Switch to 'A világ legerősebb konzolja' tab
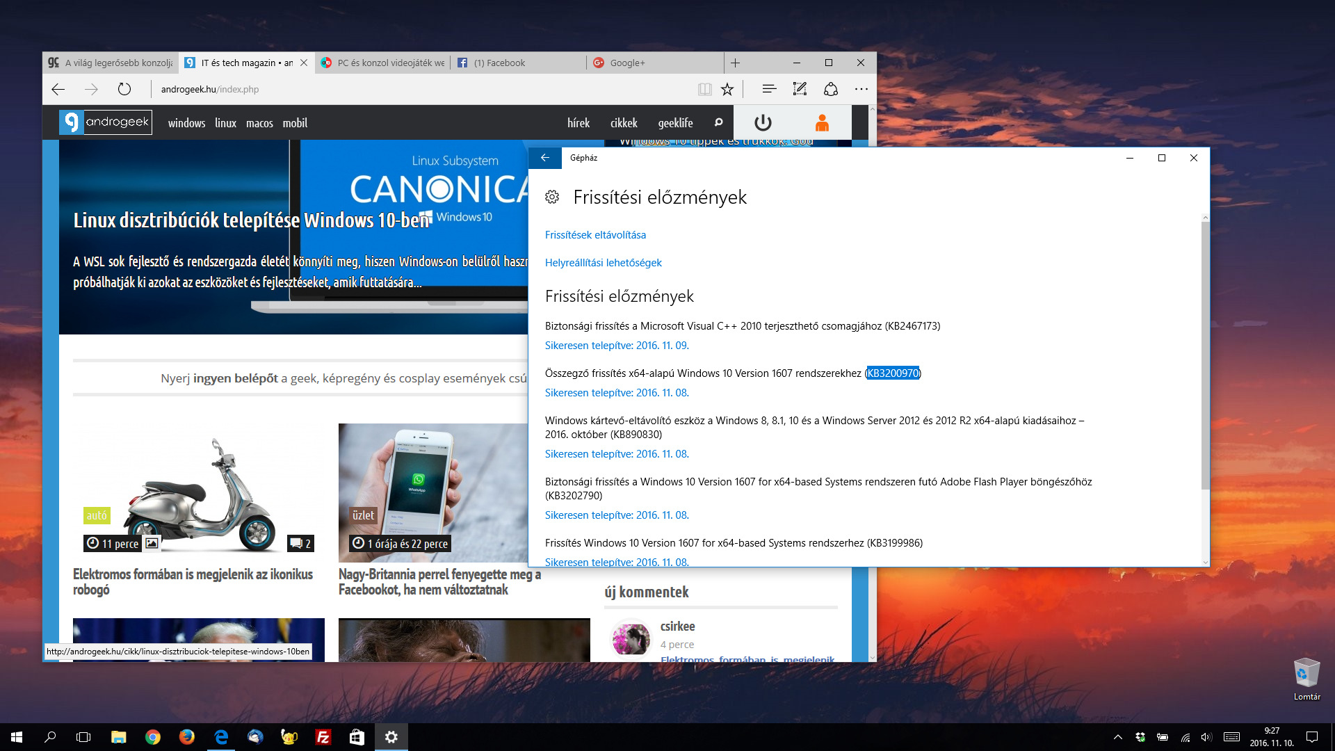 (111, 63)
